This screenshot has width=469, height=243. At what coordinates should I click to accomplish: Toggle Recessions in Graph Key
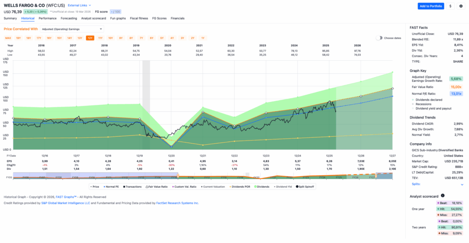point(425,104)
